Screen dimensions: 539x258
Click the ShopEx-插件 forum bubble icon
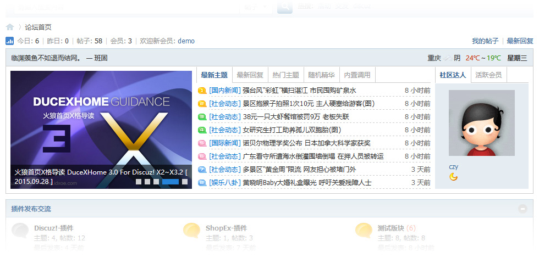(191, 230)
